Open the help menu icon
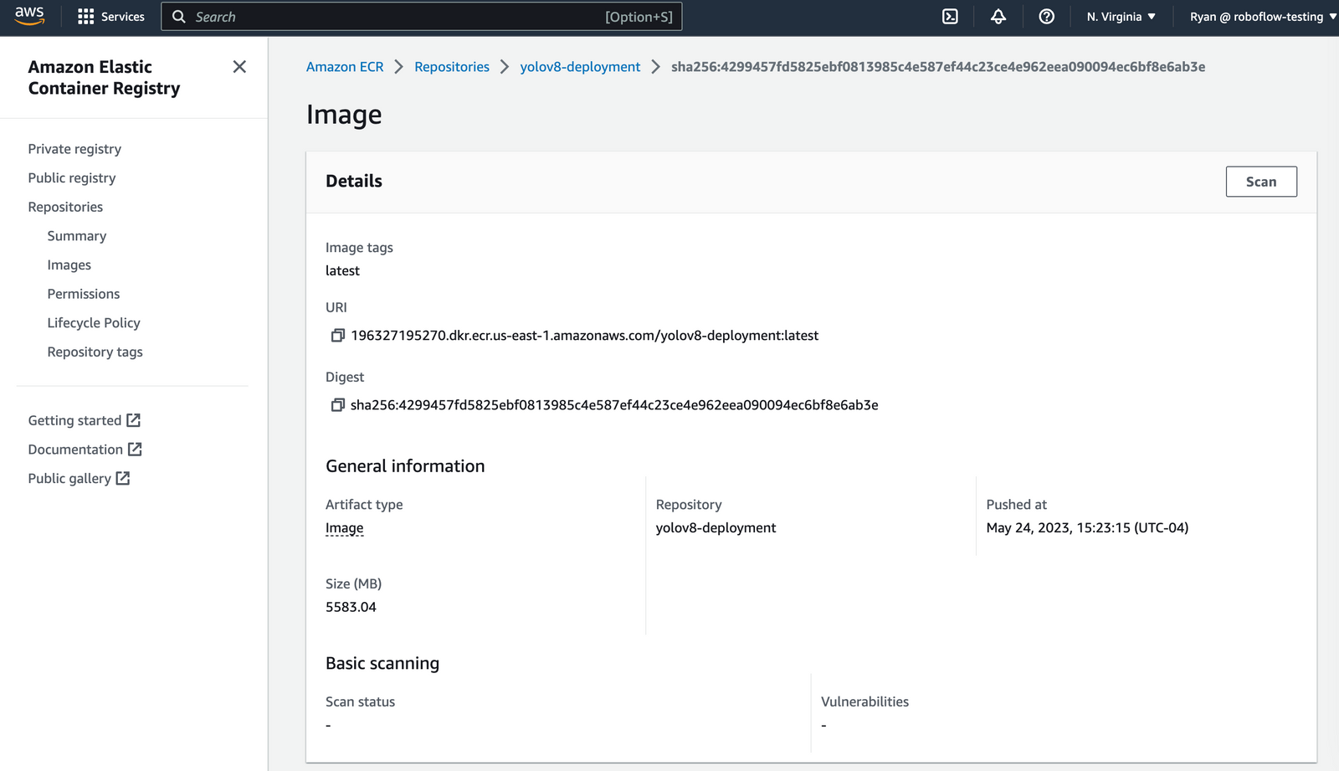 (1046, 16)
